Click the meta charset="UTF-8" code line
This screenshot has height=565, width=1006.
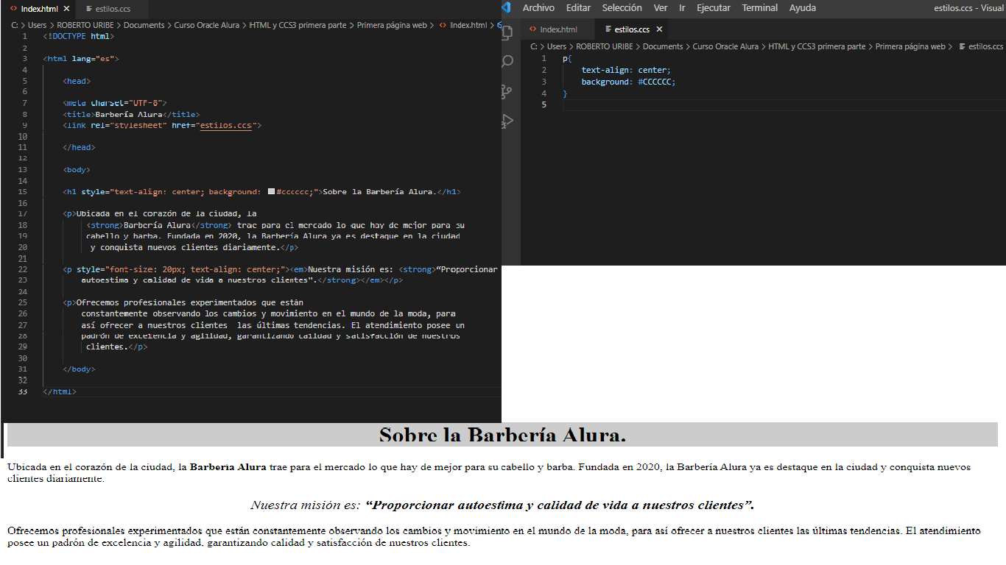[116, 103]
